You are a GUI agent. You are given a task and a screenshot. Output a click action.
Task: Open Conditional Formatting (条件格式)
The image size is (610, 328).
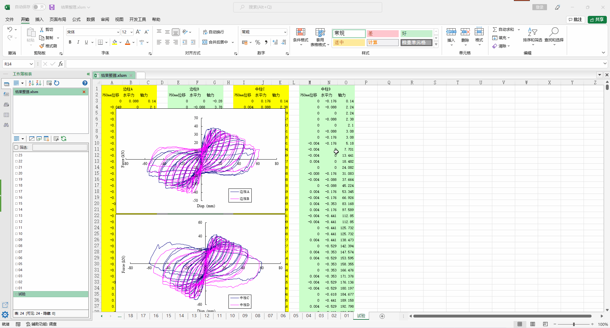coord(301,37)
